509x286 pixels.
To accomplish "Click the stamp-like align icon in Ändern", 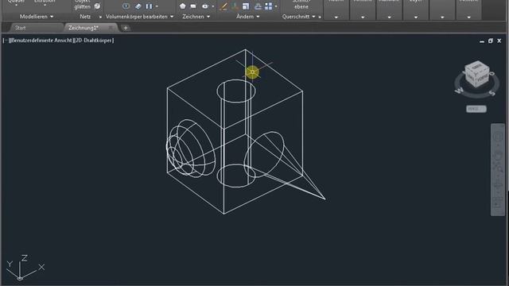I will coord(258,6).
